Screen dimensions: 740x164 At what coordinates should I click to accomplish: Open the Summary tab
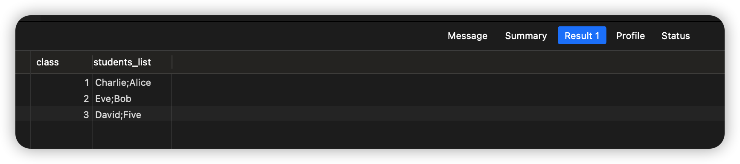pyautogui.click(x=526, y=36)
